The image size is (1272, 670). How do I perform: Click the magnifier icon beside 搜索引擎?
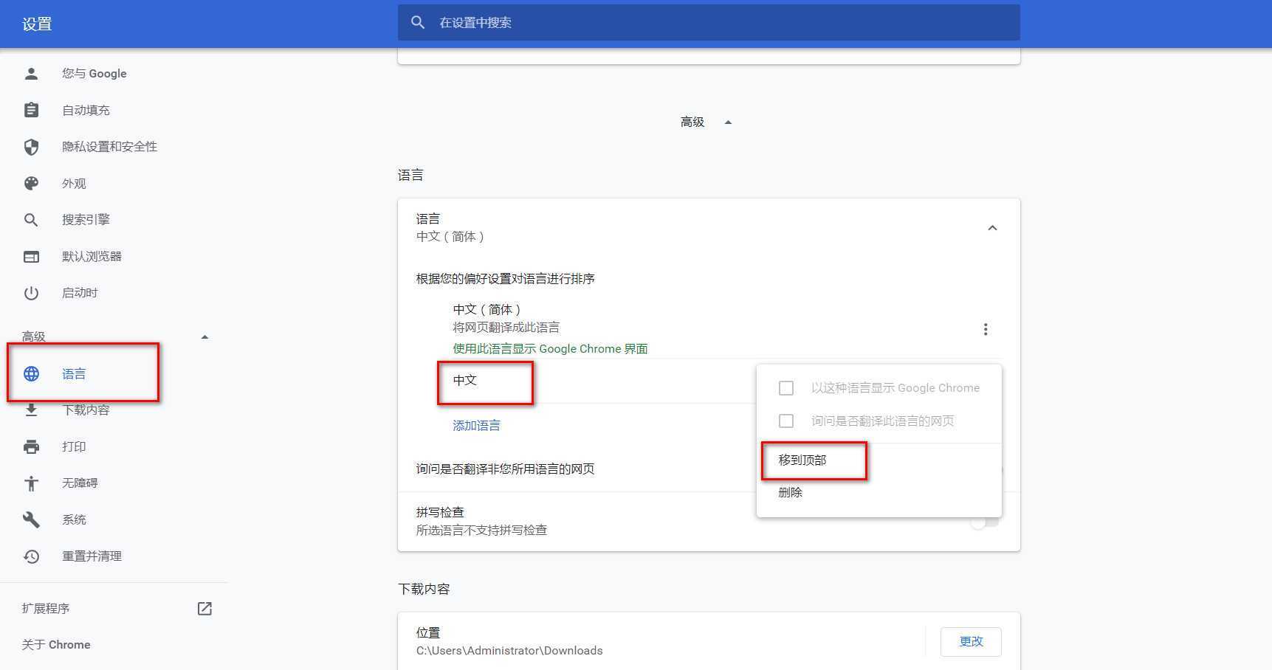point(31,220)
